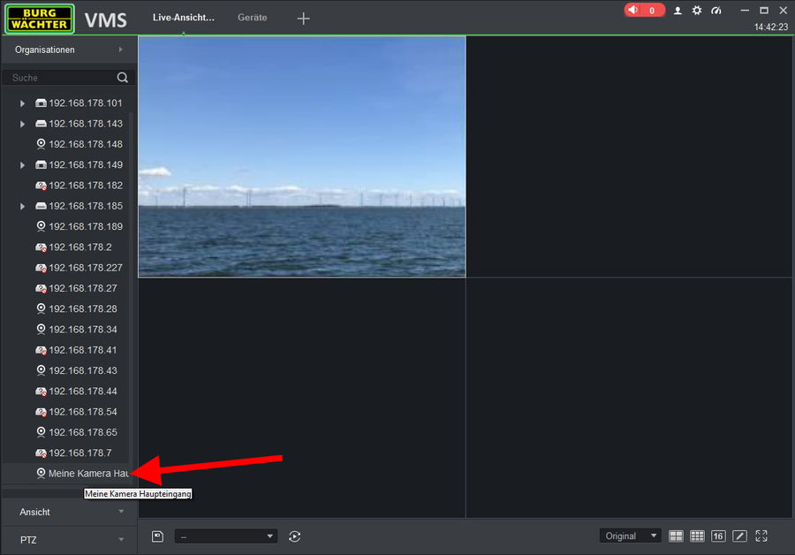Start the tour playback icon

295,536
